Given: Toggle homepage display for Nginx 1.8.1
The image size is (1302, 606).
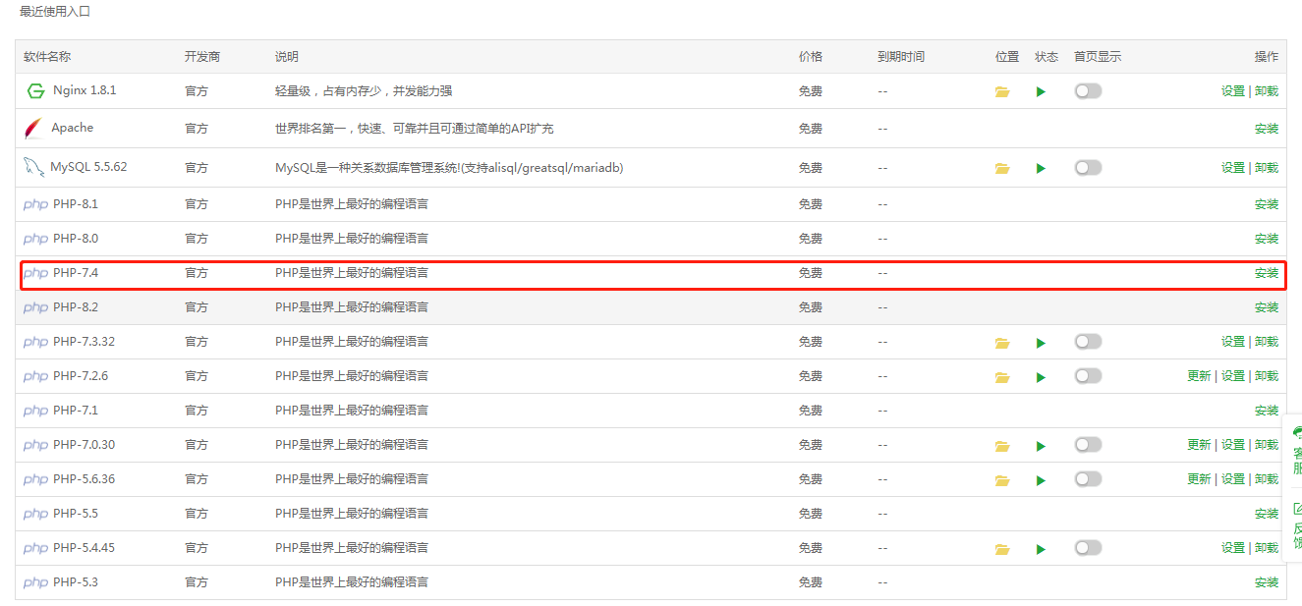Looking at the screenshot, I should coord(1088,90).
